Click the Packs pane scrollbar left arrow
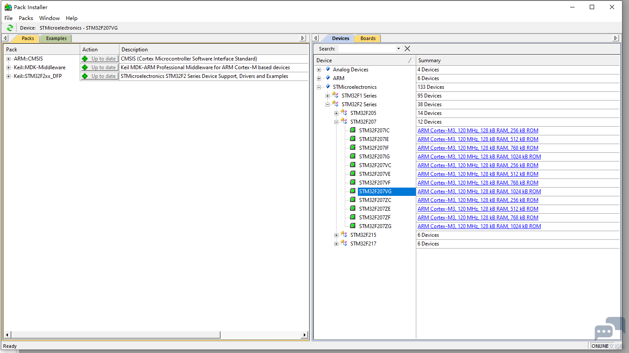This screenshot has height=353, width=629. click(x=7, y=335)
